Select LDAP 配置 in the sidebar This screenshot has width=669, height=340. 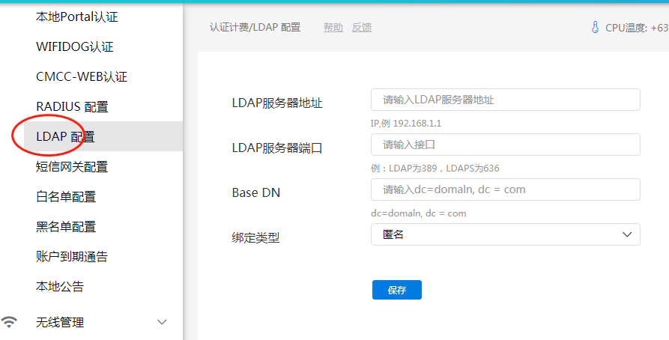coord(65,136)
